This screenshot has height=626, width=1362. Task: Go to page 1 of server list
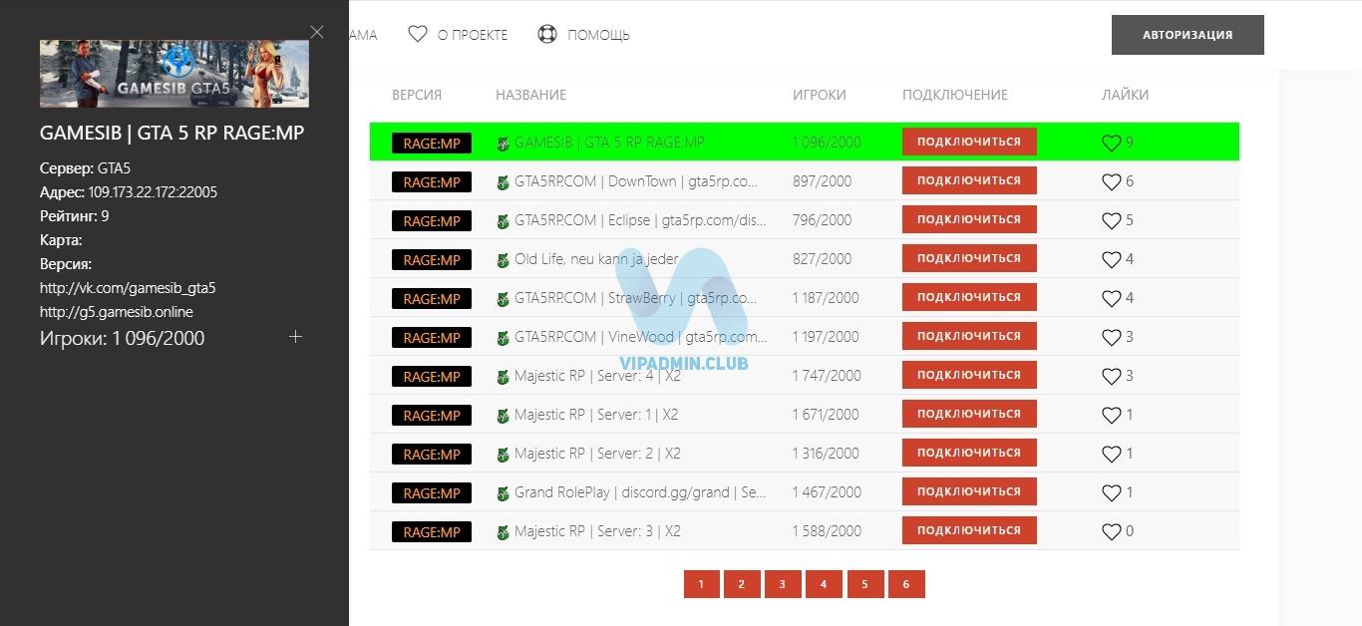coord(702,584)
